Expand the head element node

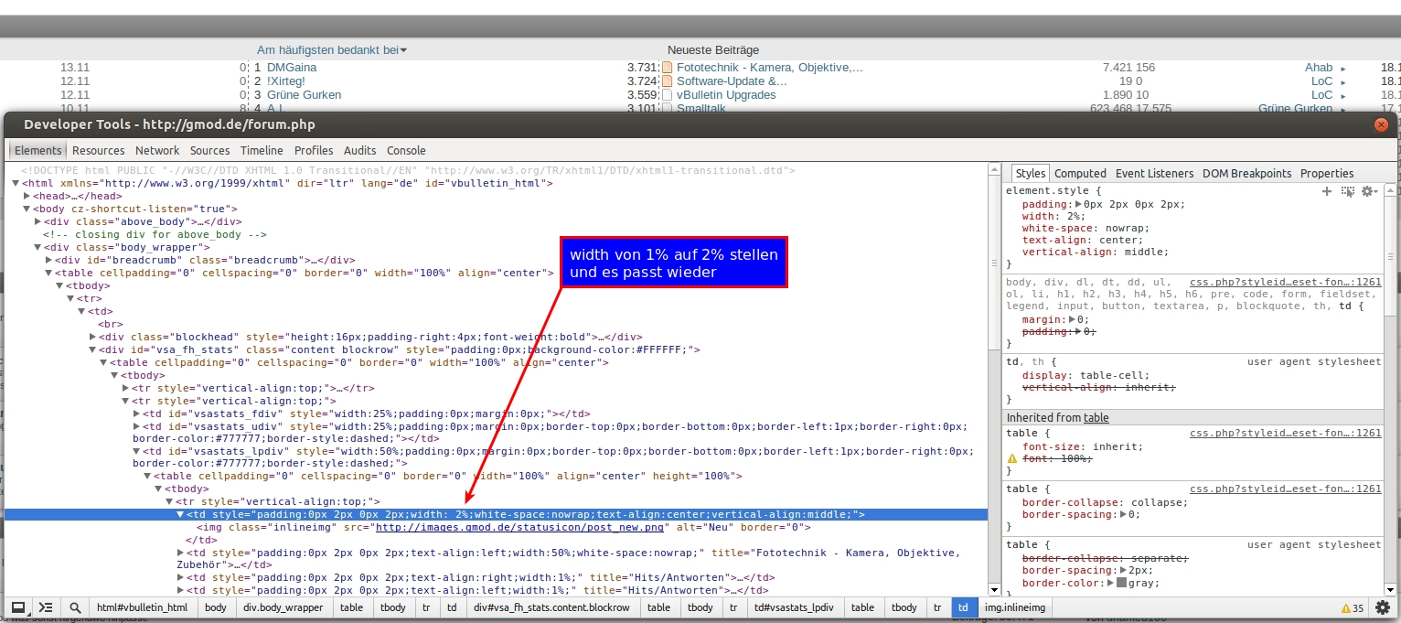(27, 196)
